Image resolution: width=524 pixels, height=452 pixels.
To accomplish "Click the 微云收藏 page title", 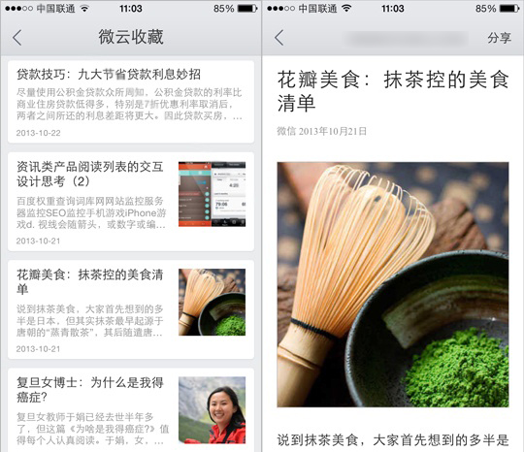I will 131,37.
